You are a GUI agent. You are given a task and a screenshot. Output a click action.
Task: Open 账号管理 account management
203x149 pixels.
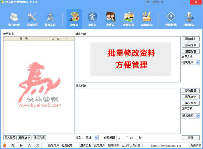point(14,19)
